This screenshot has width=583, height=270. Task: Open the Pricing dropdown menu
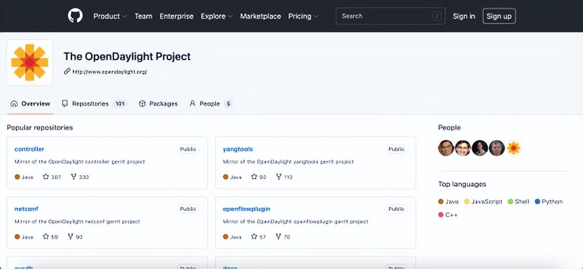tap(303, 16)
